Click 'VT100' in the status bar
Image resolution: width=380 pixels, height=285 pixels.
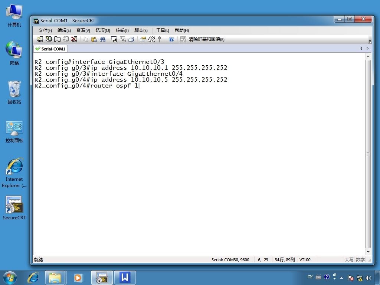tap(305, 259)
